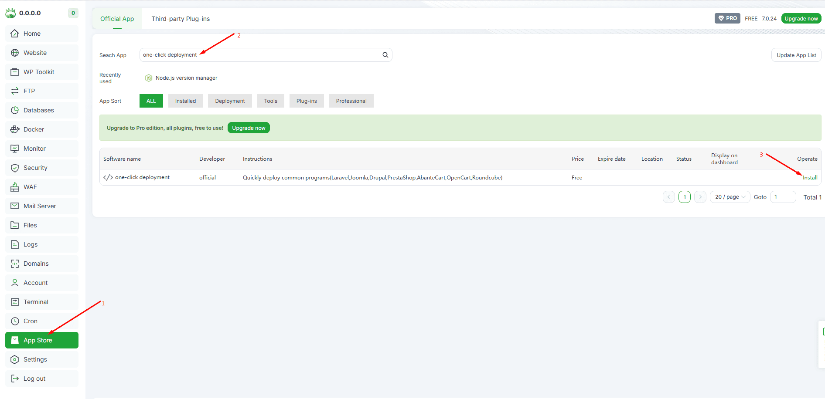The height and width of the screenshot is (399, 825).
Task: Click the Cron clock icon
Action: (x=15, y=321)
